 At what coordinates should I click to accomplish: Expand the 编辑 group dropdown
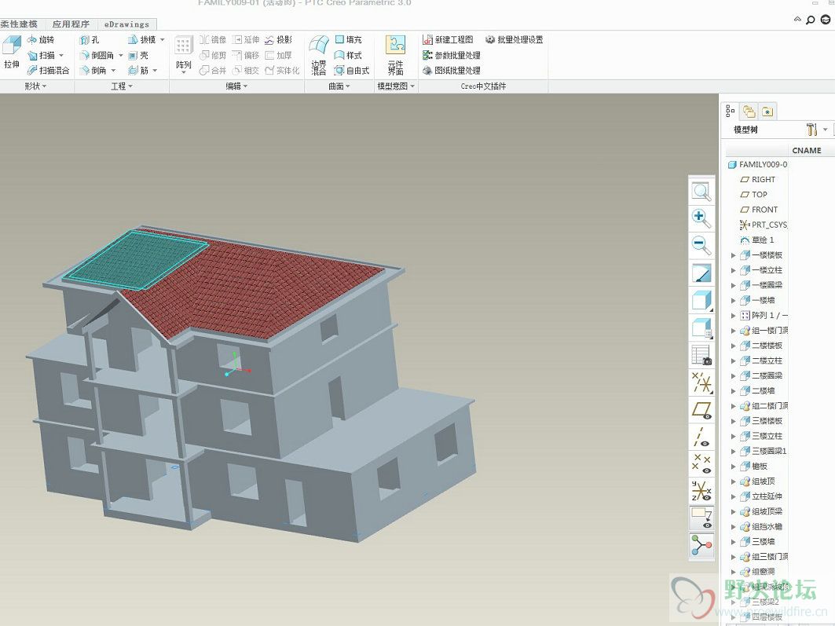click(x=237, y=86)
